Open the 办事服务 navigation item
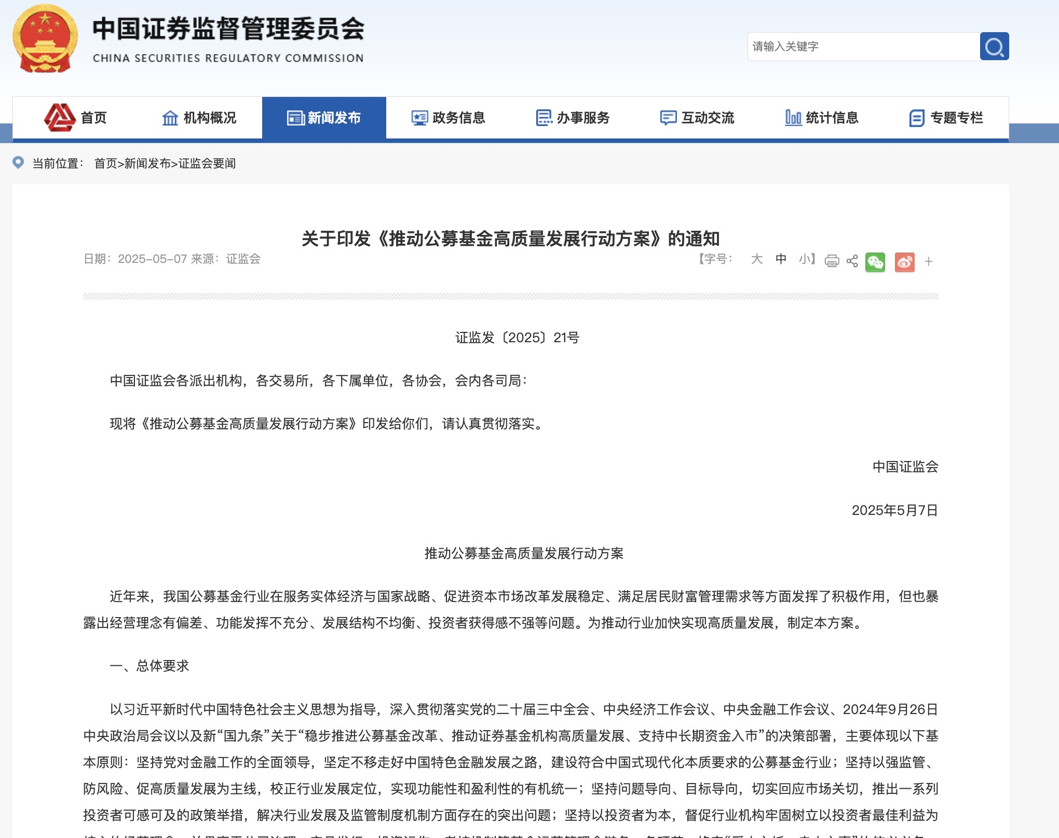This screenshot has width=1059, height=838. click(x=573, y=118)
